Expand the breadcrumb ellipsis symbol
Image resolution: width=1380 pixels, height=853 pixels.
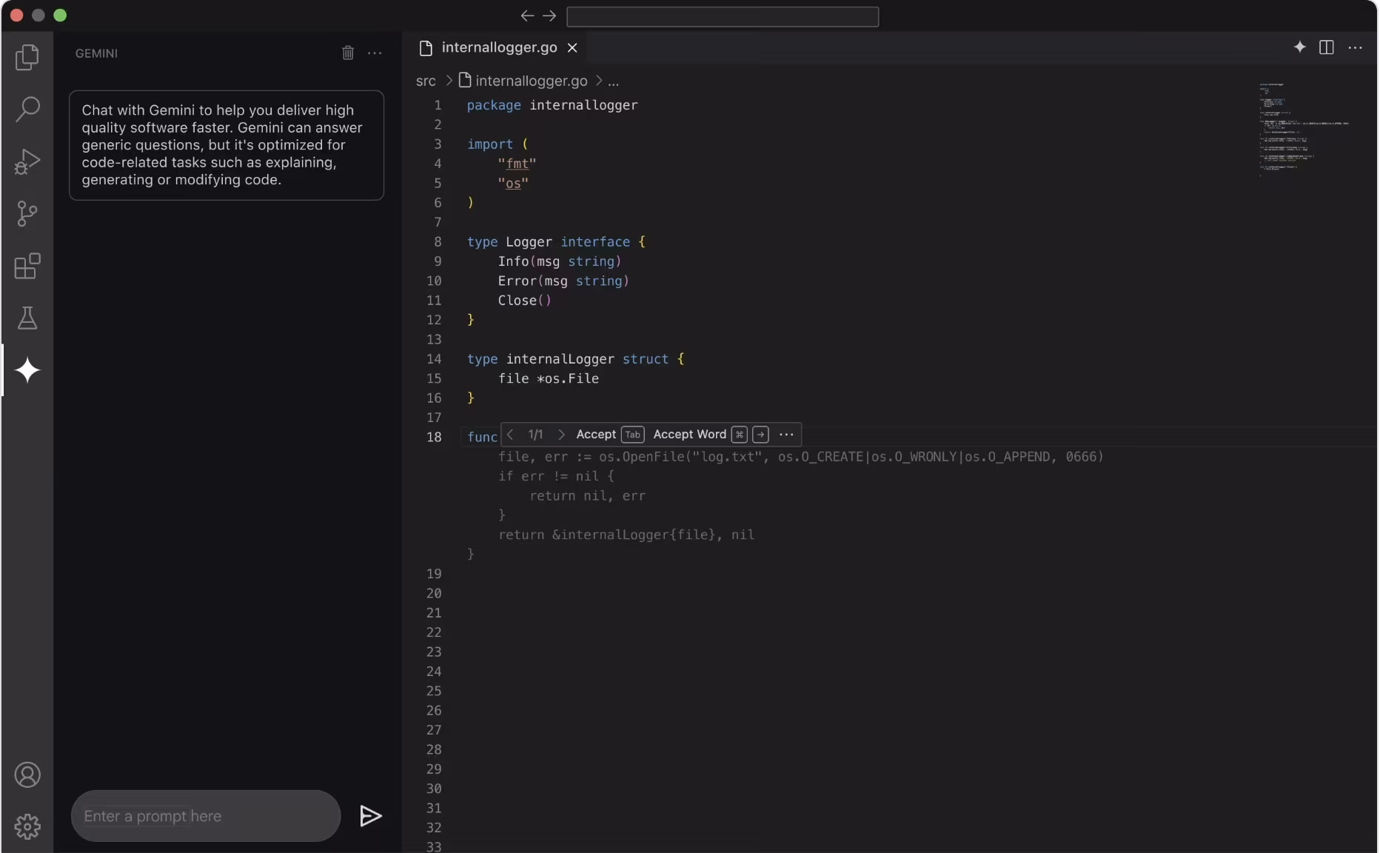pos(613,81)
